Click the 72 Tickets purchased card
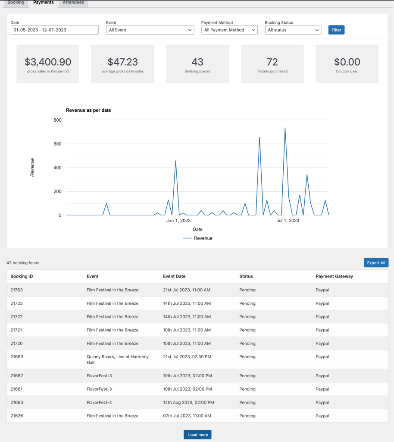This screenshot has width=394, height=442. coord(272,64)
